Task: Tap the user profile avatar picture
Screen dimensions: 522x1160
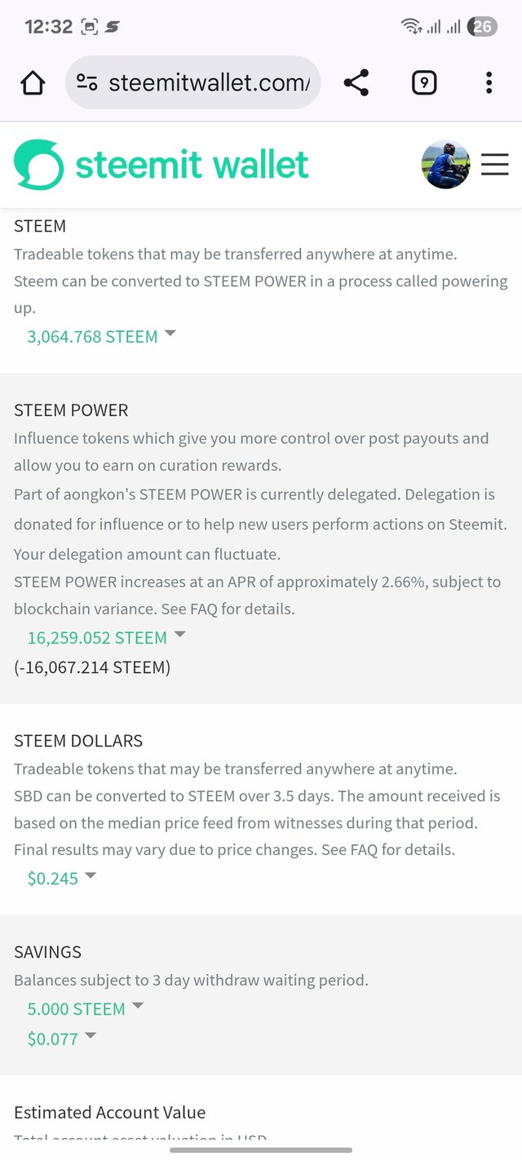Action: coord(445,165)
